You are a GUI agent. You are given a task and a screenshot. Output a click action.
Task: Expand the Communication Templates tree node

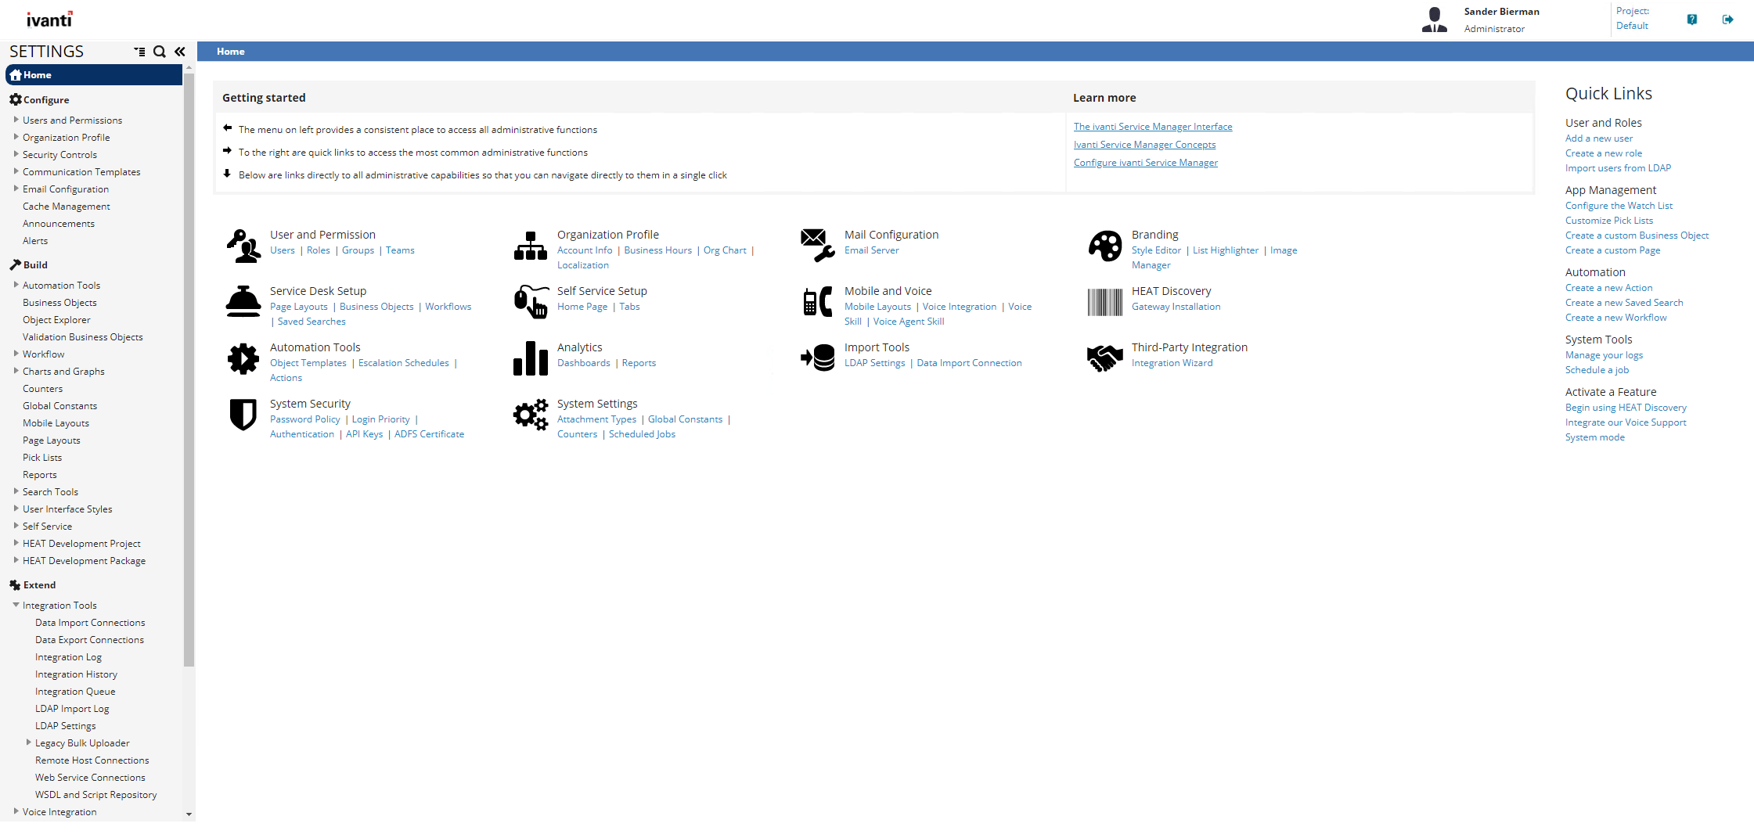tap(16, 171)
